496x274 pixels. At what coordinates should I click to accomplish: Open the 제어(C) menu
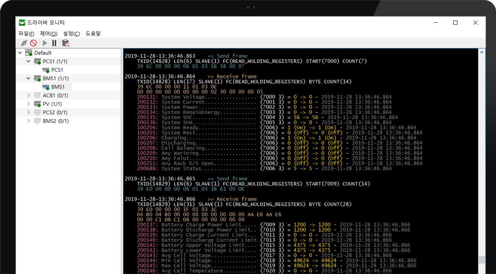click(48, 34)
